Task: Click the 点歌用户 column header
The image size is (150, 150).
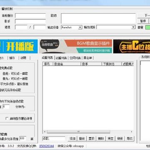Action: [128, 64]
